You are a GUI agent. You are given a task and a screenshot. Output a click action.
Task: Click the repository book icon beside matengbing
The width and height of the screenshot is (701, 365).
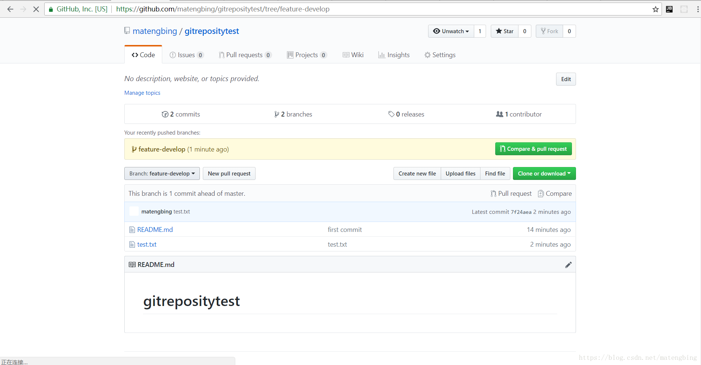click(127, 31)
